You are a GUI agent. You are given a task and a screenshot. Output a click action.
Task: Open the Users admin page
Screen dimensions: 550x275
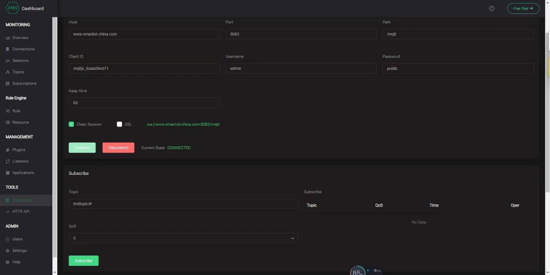click(17, 239)
